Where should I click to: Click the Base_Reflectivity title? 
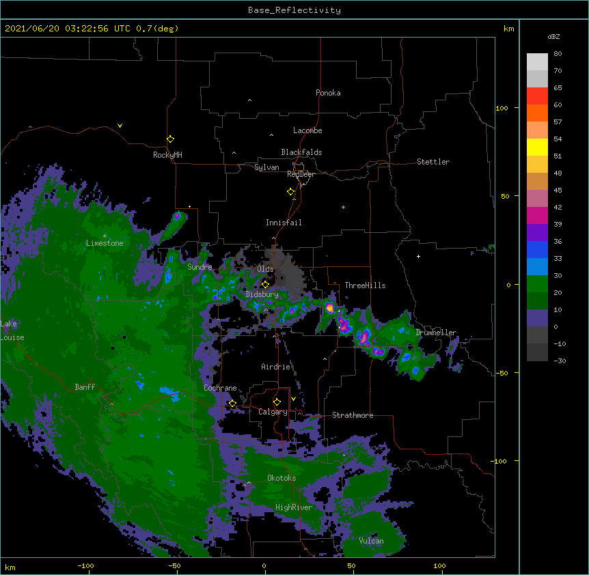(x=294, y=10)
